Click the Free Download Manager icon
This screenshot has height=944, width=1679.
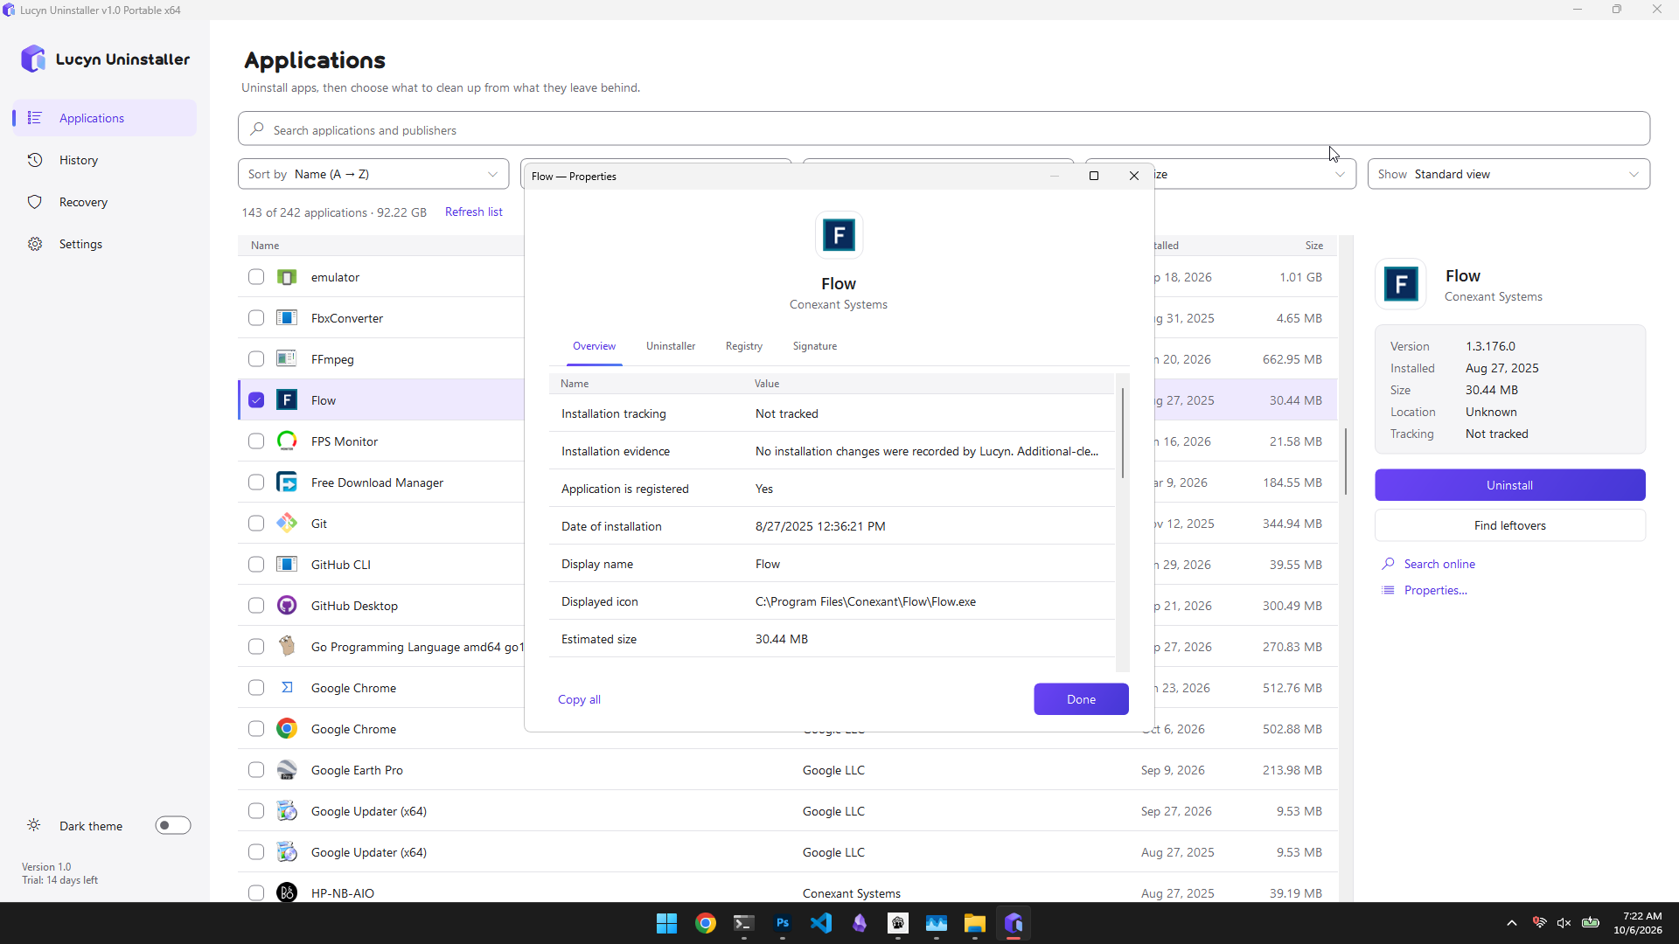tap(287, 482)
